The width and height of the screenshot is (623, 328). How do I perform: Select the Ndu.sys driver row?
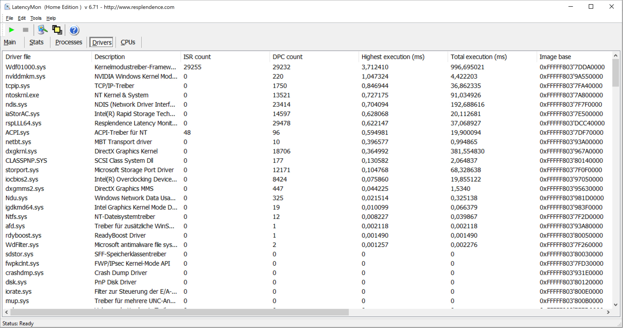coord(307,198)
